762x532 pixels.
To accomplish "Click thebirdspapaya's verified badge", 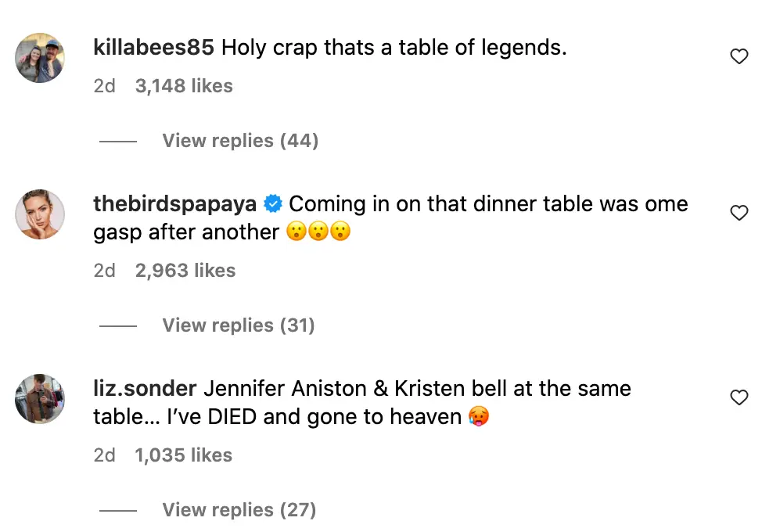I will coord(272,203).
